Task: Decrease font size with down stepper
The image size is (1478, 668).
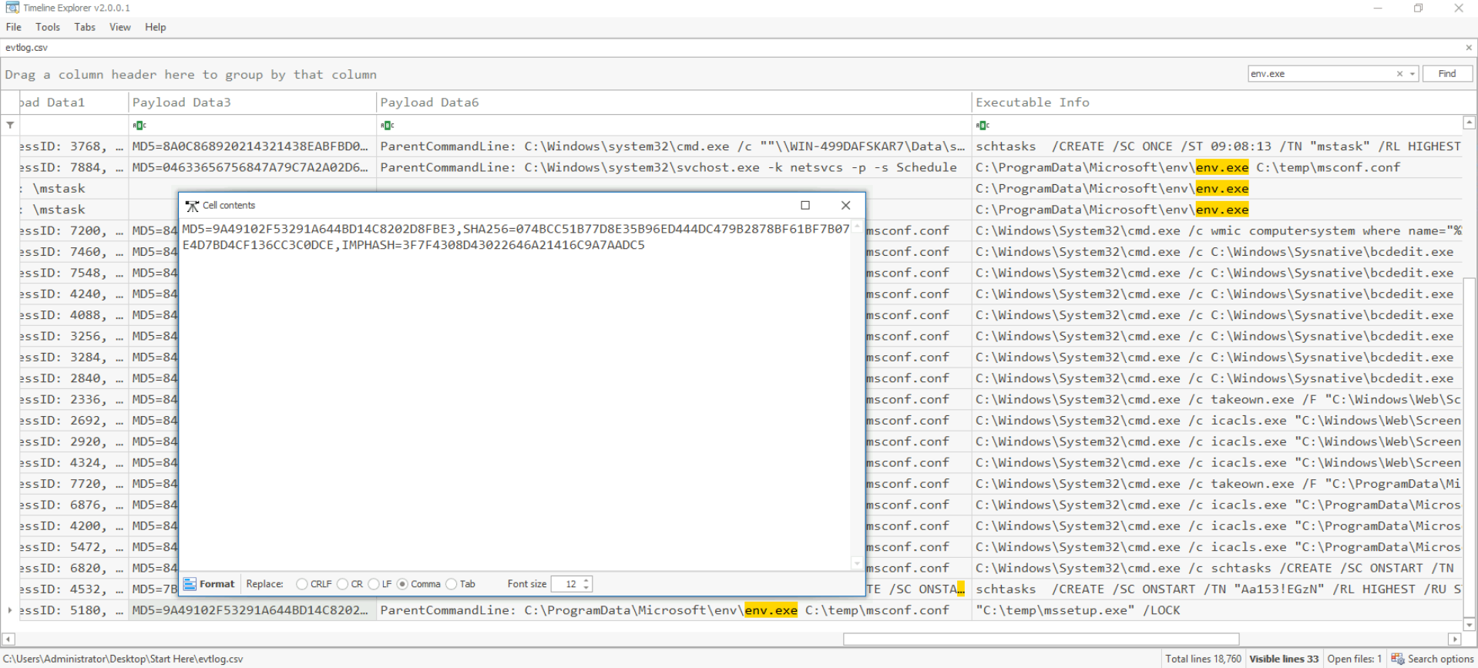Action: (x=586, y=588)
